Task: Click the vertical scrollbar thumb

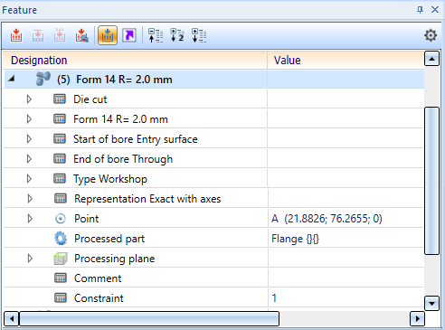Action: tap(431, 181)
